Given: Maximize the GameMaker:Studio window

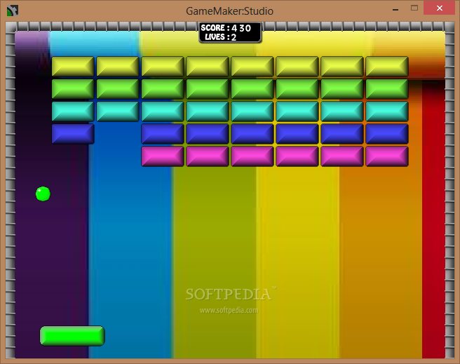Looking at the screenshot, I should [414, 8].
